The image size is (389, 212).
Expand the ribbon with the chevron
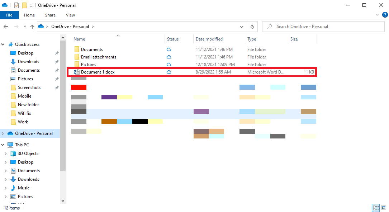point(377,15)
